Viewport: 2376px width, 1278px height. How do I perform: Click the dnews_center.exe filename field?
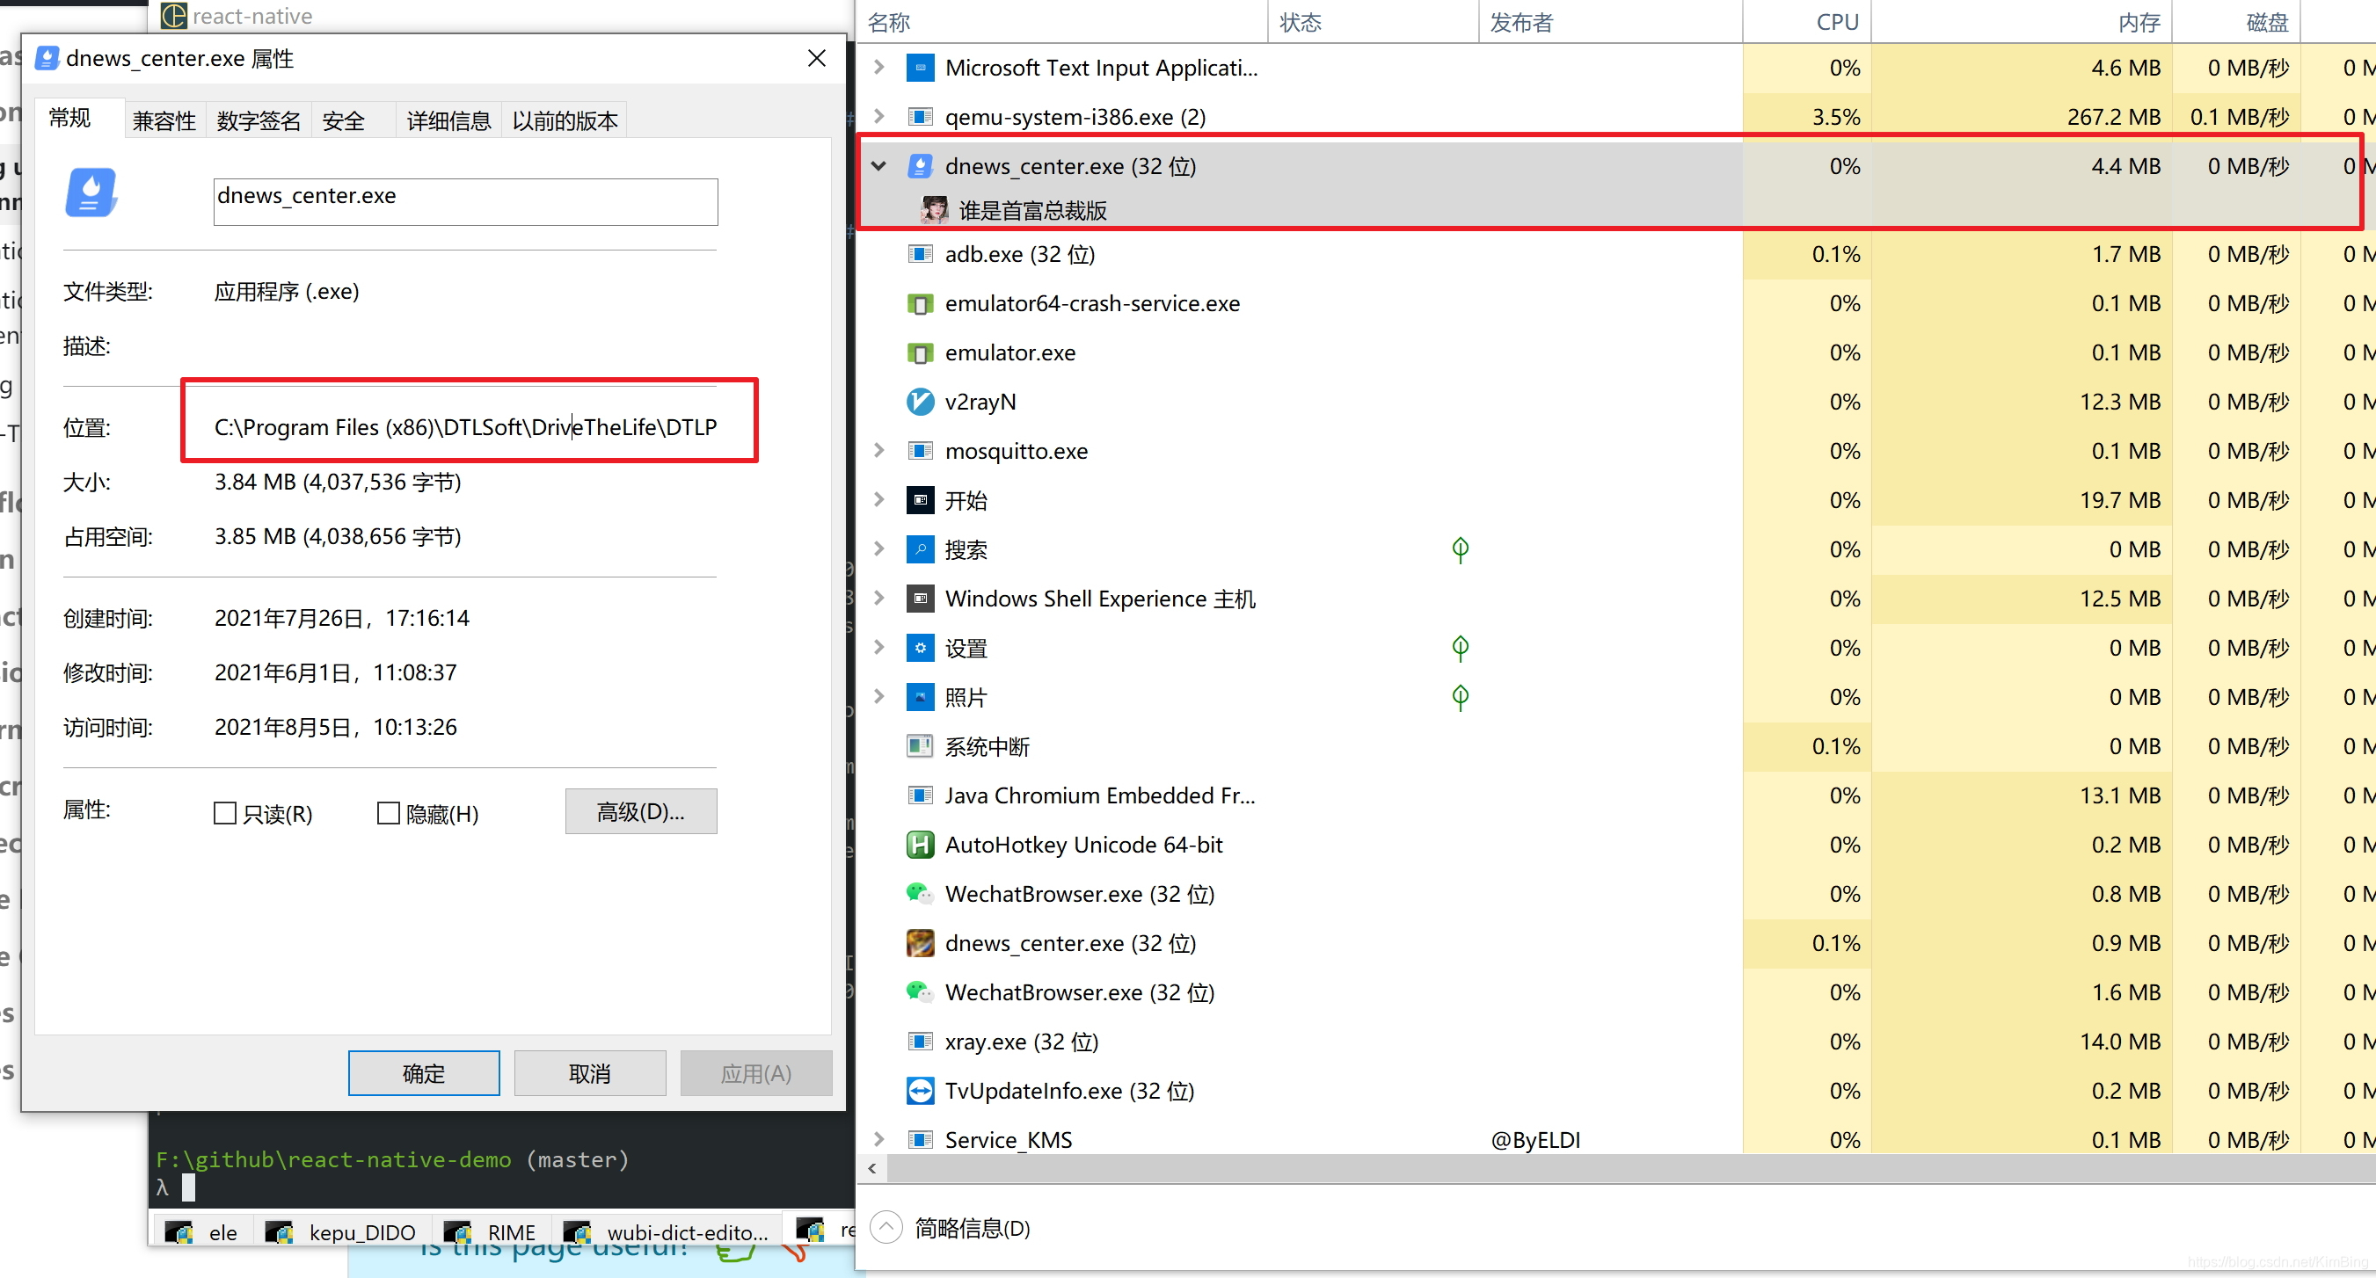tap(465, 201)
